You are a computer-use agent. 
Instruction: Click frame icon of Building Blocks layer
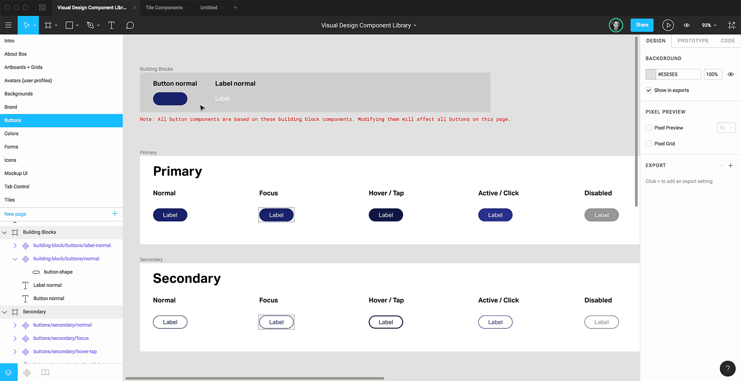15,232
